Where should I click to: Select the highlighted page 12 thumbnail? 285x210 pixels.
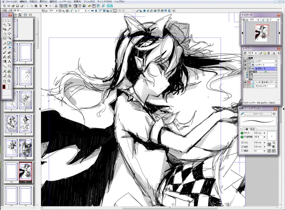(x=26, y=171)
